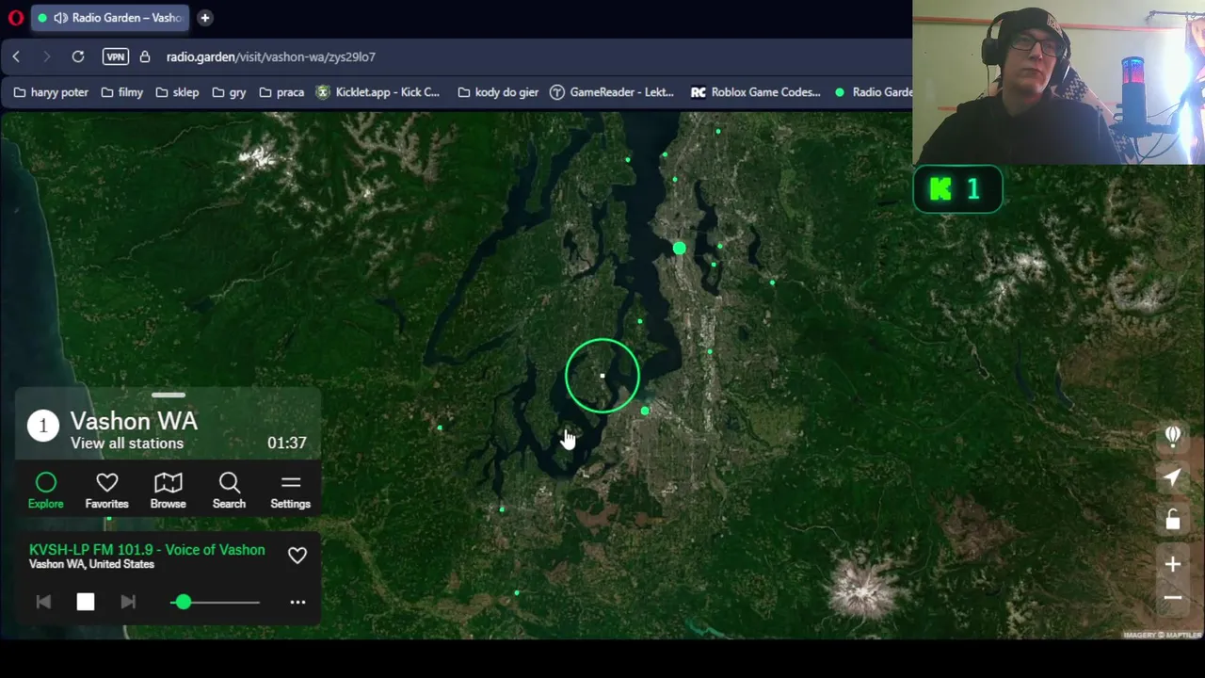1205x678 pixels.
Task: Open the three-dot more options menu
Action: (297, 602)
